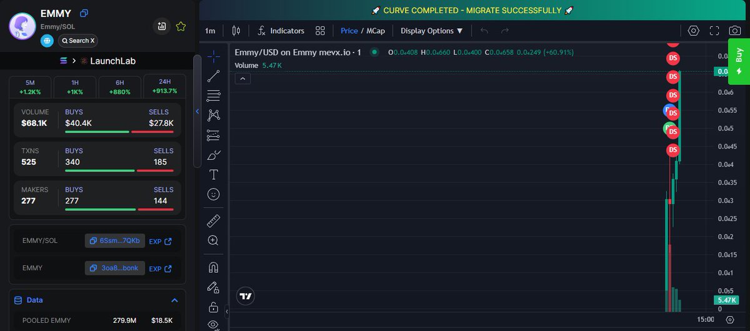Take a chart snapshot with camera

(x=736, y=31)
